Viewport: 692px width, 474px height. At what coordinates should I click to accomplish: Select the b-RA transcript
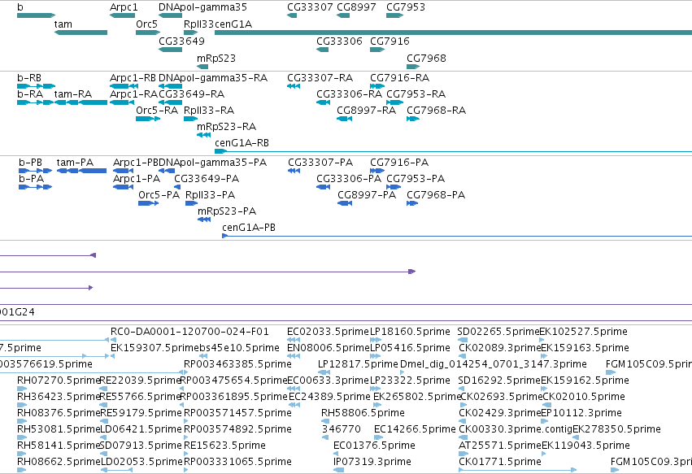[x=35, y=102]
